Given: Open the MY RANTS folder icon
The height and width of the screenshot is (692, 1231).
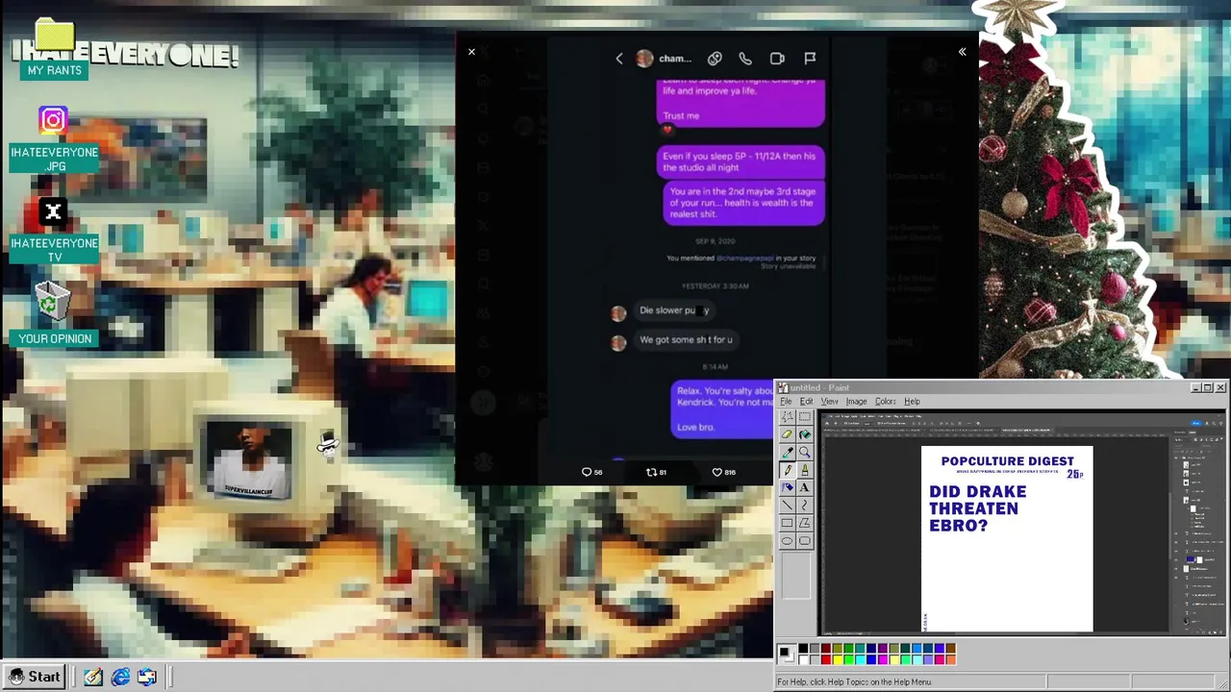Looking at the screenshot, I should point(55,48).
